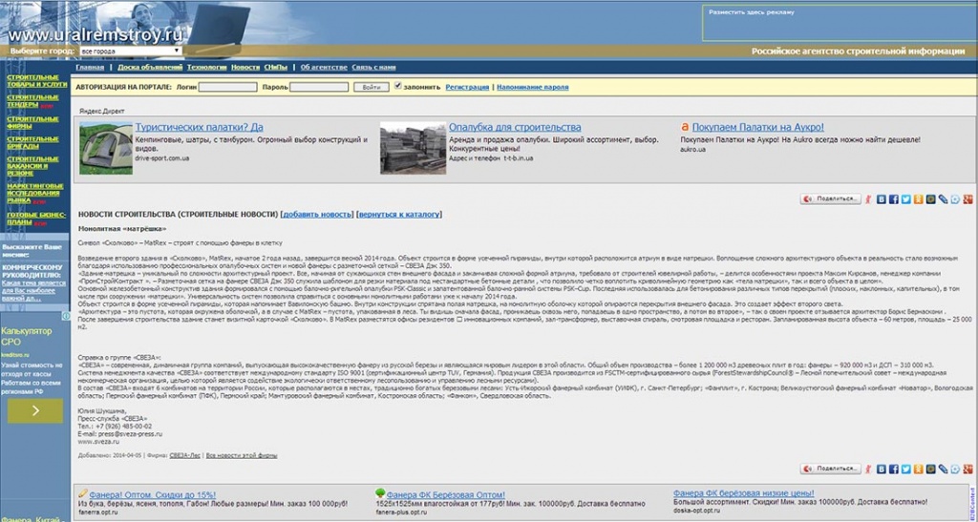Click the dark blue Moi Mir icon below the article
Viewport: 978px width, 522px height.
coord(930,470)
